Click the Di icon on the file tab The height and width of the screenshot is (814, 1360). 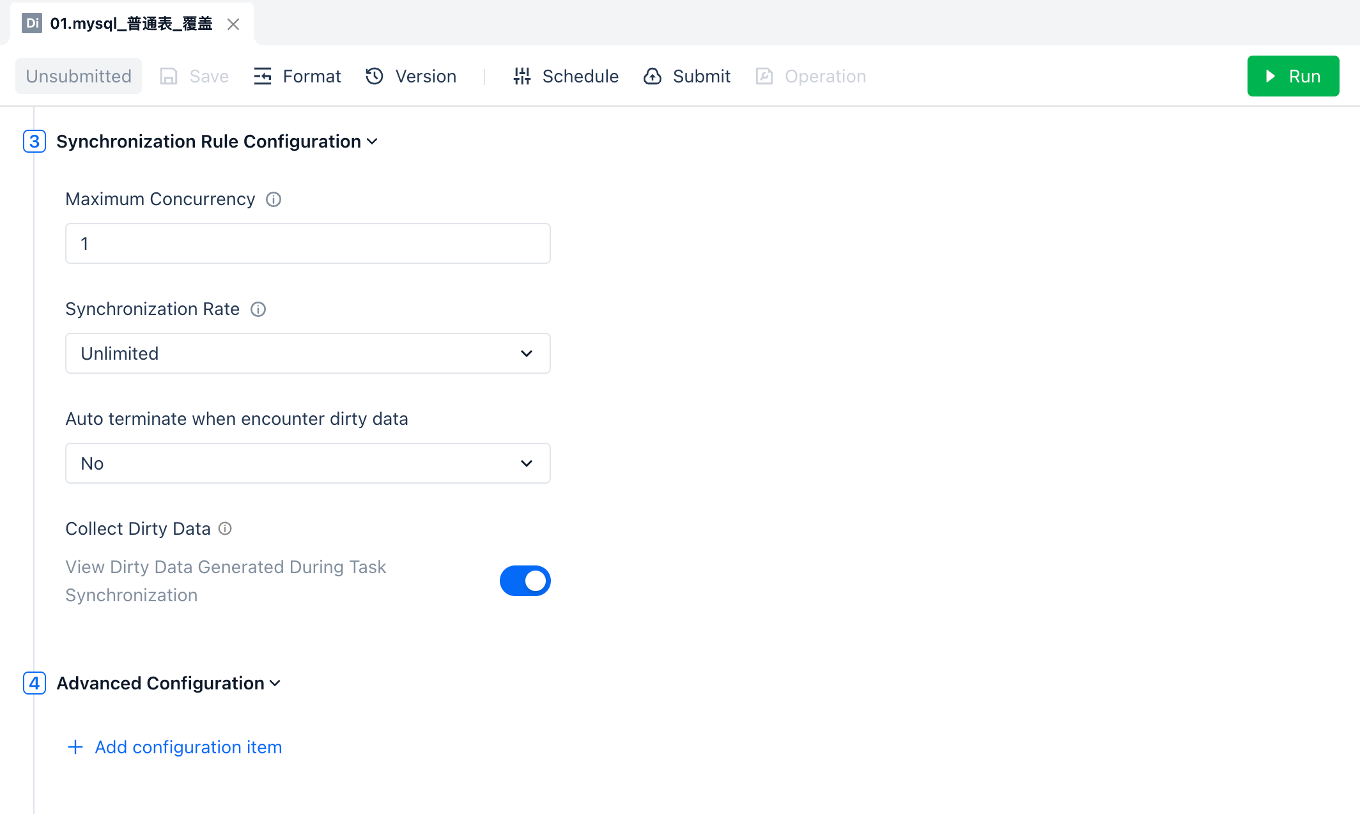[x=32, y=24]
